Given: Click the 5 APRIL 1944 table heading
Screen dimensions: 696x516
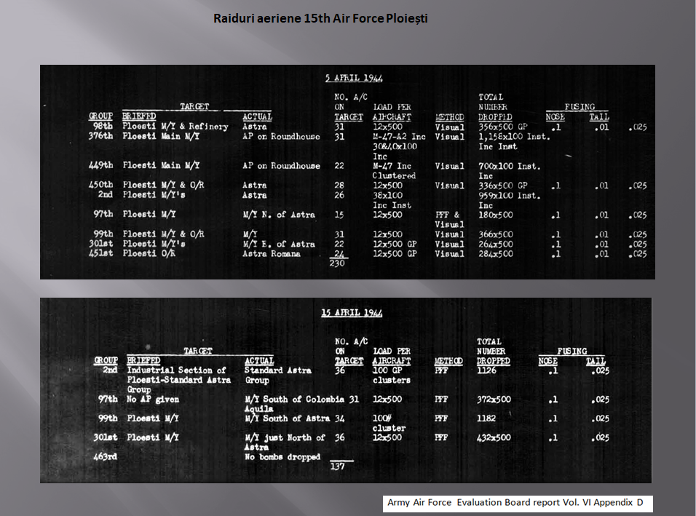Looking at the screenshot, I should tap(354, 78).
